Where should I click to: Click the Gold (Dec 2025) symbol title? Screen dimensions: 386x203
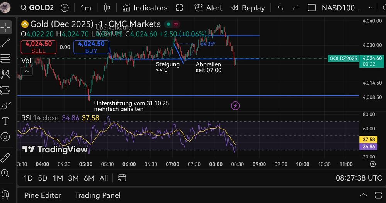[x=95, y=24]
